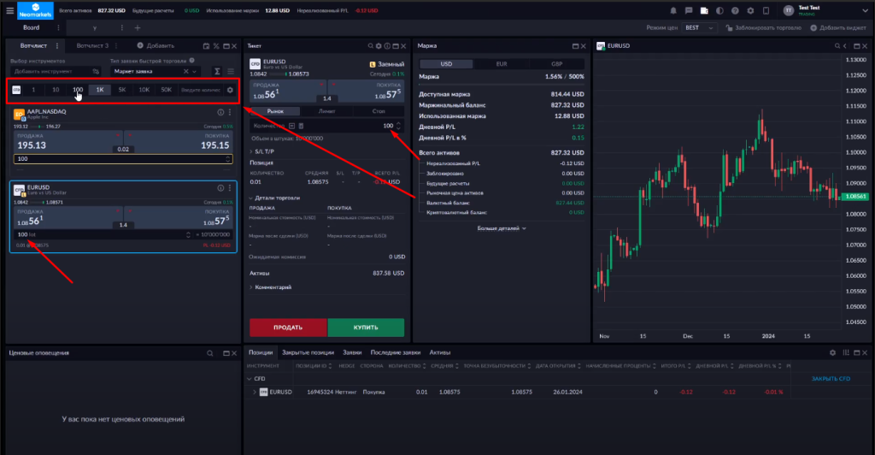Viewport: 875px width, 455px height.
Task: Select Лимит order type in Ticket
Action: tap(327, 111)
